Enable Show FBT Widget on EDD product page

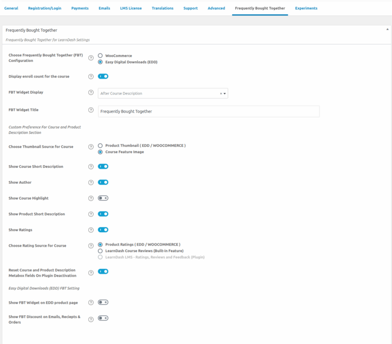[x=103, y=302]
